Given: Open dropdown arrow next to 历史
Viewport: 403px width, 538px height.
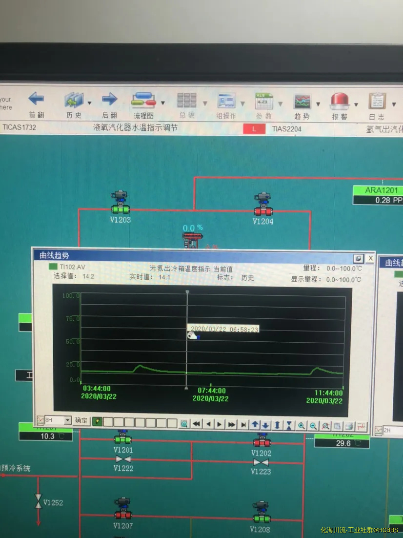Looking at the screenshot, I should [90, 103].
